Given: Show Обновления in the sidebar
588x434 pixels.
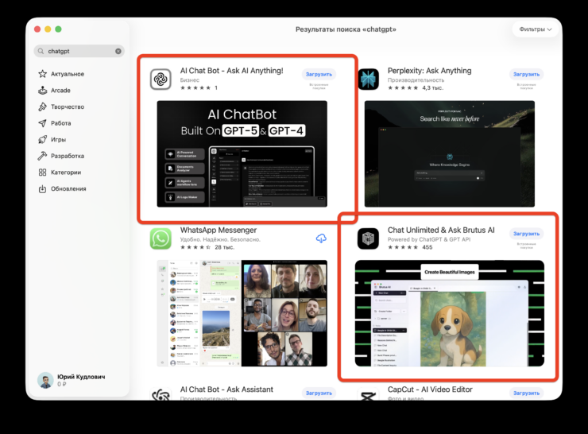Looking at the screenshot, I should tap(68, 188).
